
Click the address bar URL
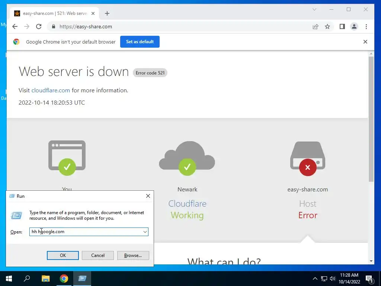tap(86, 26)
